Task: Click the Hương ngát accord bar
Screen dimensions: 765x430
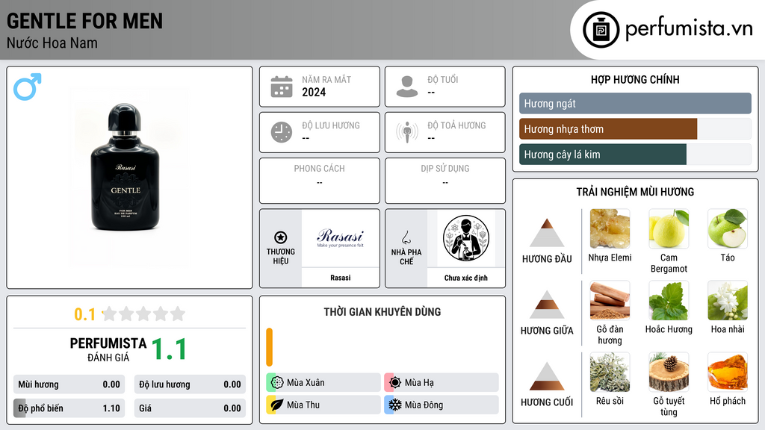Action: (635, 103)
